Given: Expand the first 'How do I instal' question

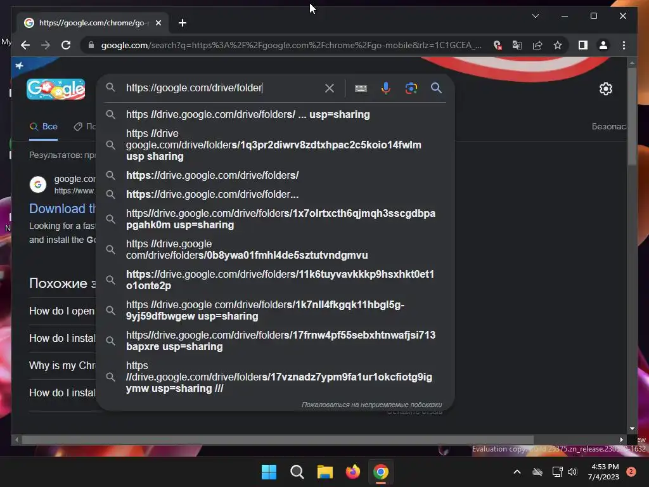Looking at the screenshot, I should click(62, 338).
